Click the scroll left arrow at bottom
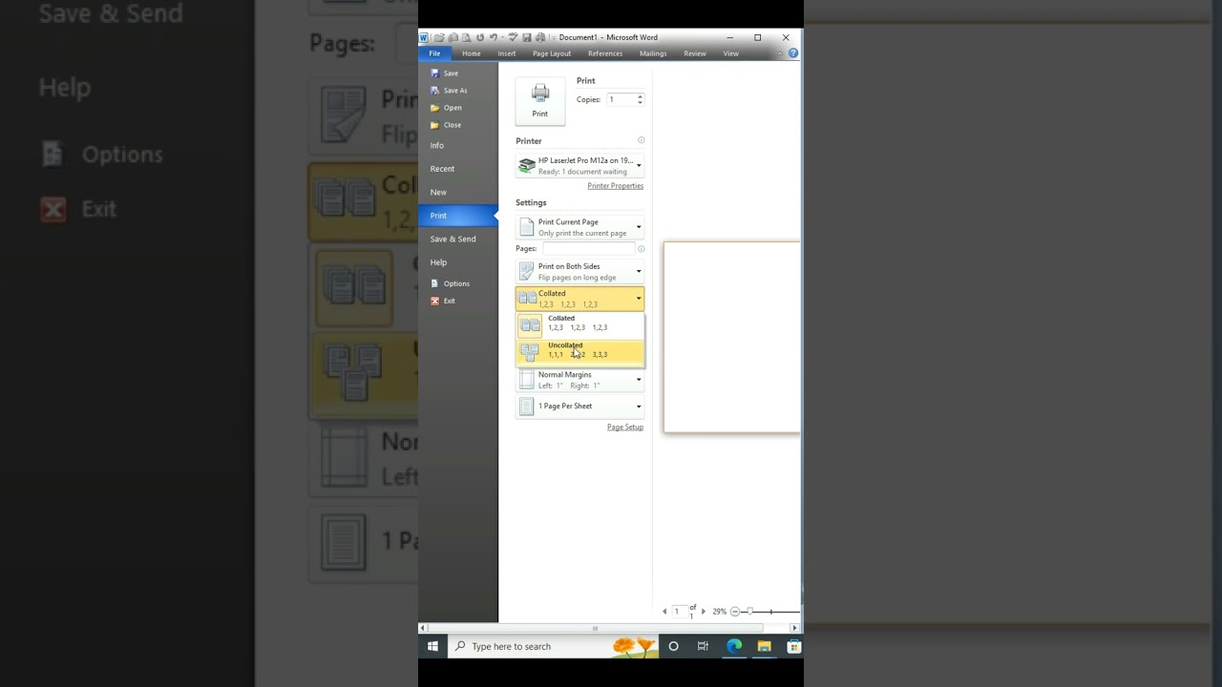1222x687 pixels. click(423, 628)
